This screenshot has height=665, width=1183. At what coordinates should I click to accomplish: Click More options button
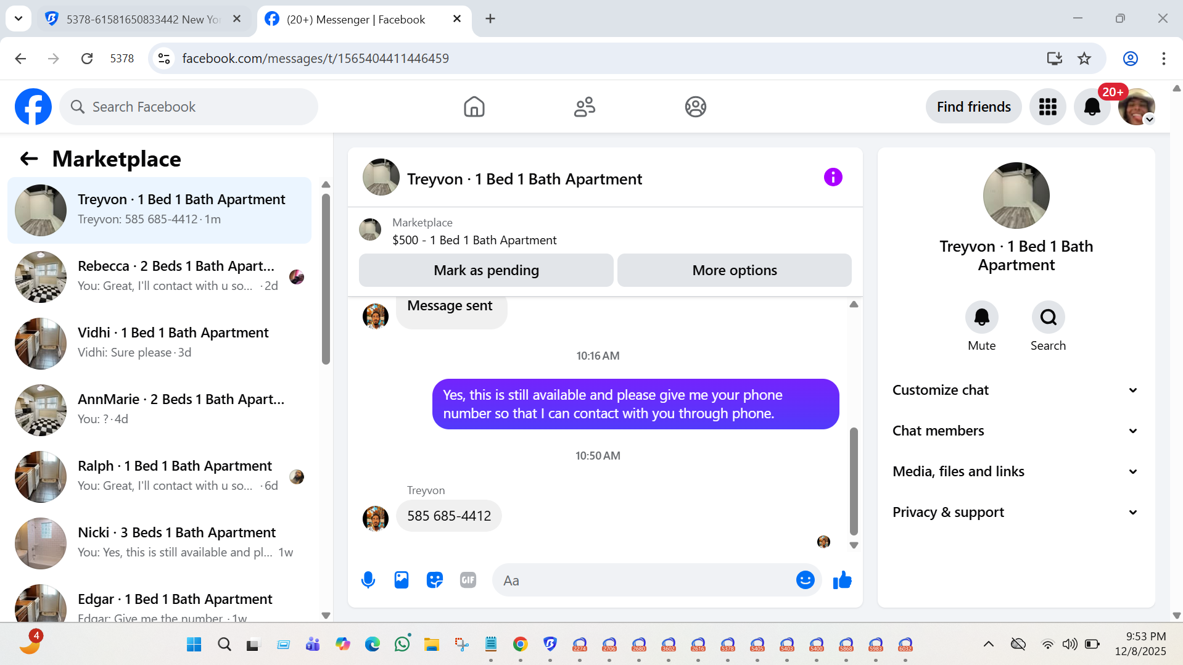734,270
